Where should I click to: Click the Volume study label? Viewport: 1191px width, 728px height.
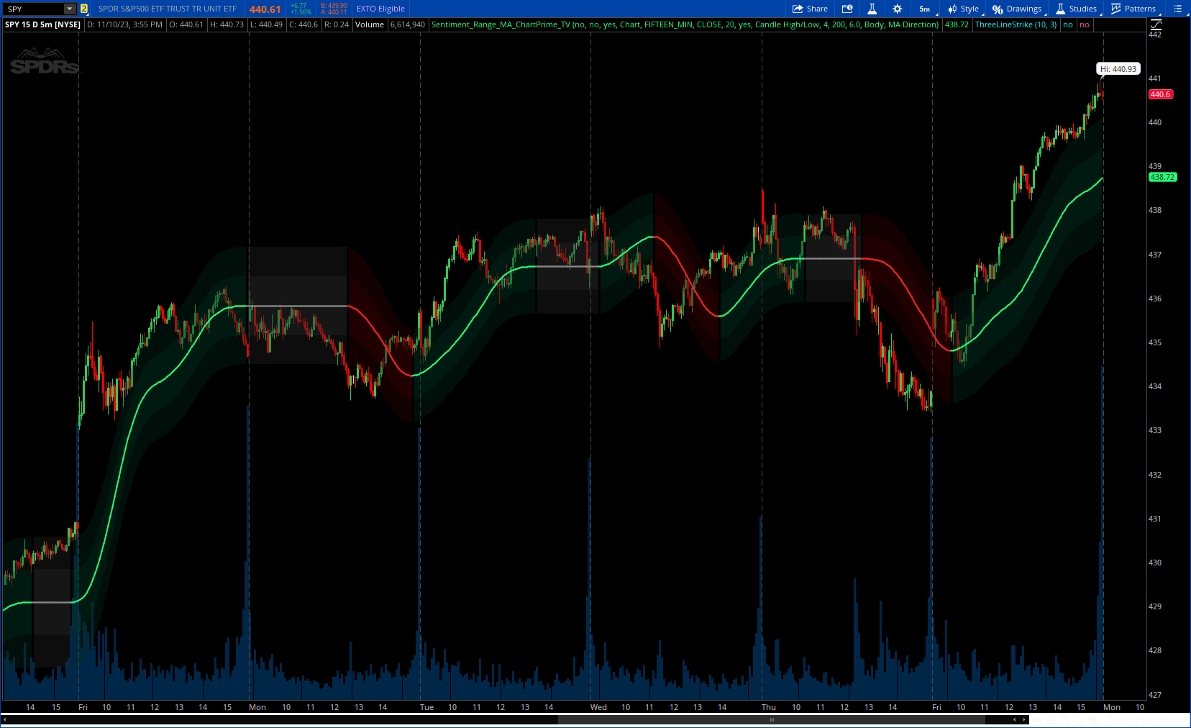(x=370, y=24)
